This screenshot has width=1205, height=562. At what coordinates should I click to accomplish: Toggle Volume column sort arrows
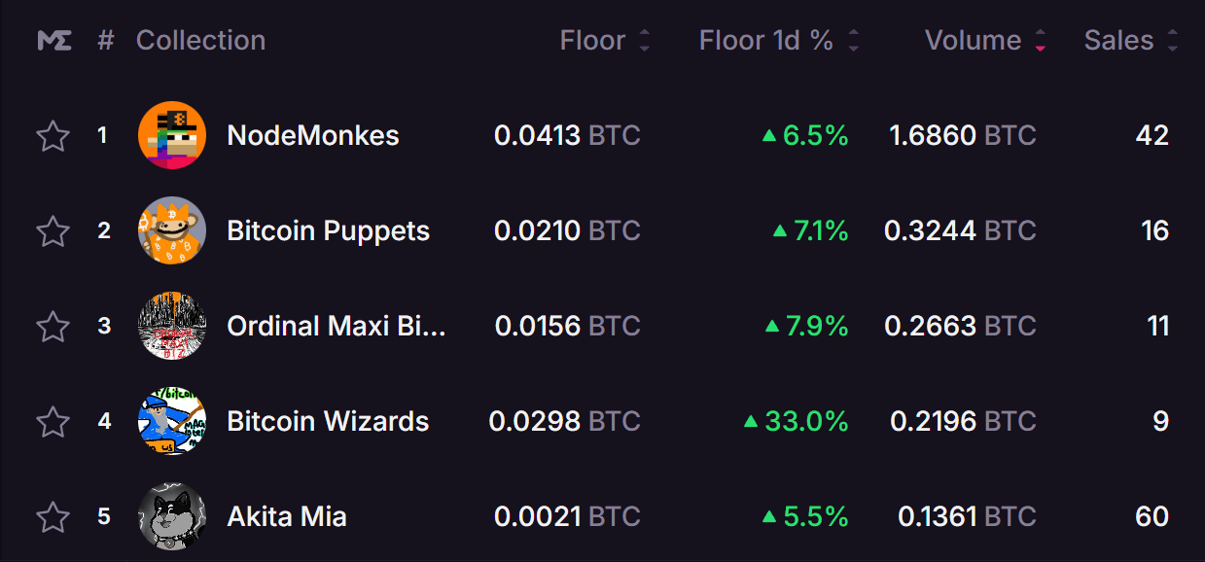[x=1041, y=41]
